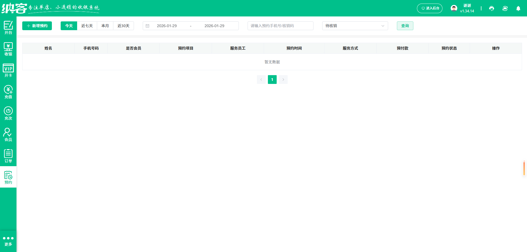Open the 订单 orders sidebar icon
527x252 pixels.
(x=8, y=155)
